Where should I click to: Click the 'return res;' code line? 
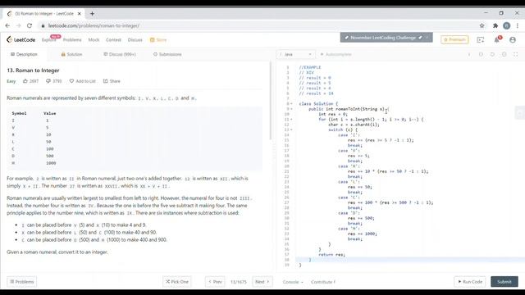[x=331, y=255]
